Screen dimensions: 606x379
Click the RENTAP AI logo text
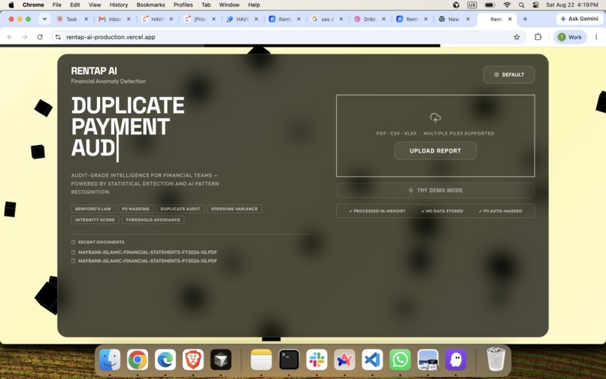pos(94,71)
